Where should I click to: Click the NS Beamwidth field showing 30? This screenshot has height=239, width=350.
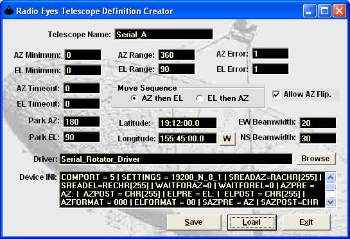point(318,138)
